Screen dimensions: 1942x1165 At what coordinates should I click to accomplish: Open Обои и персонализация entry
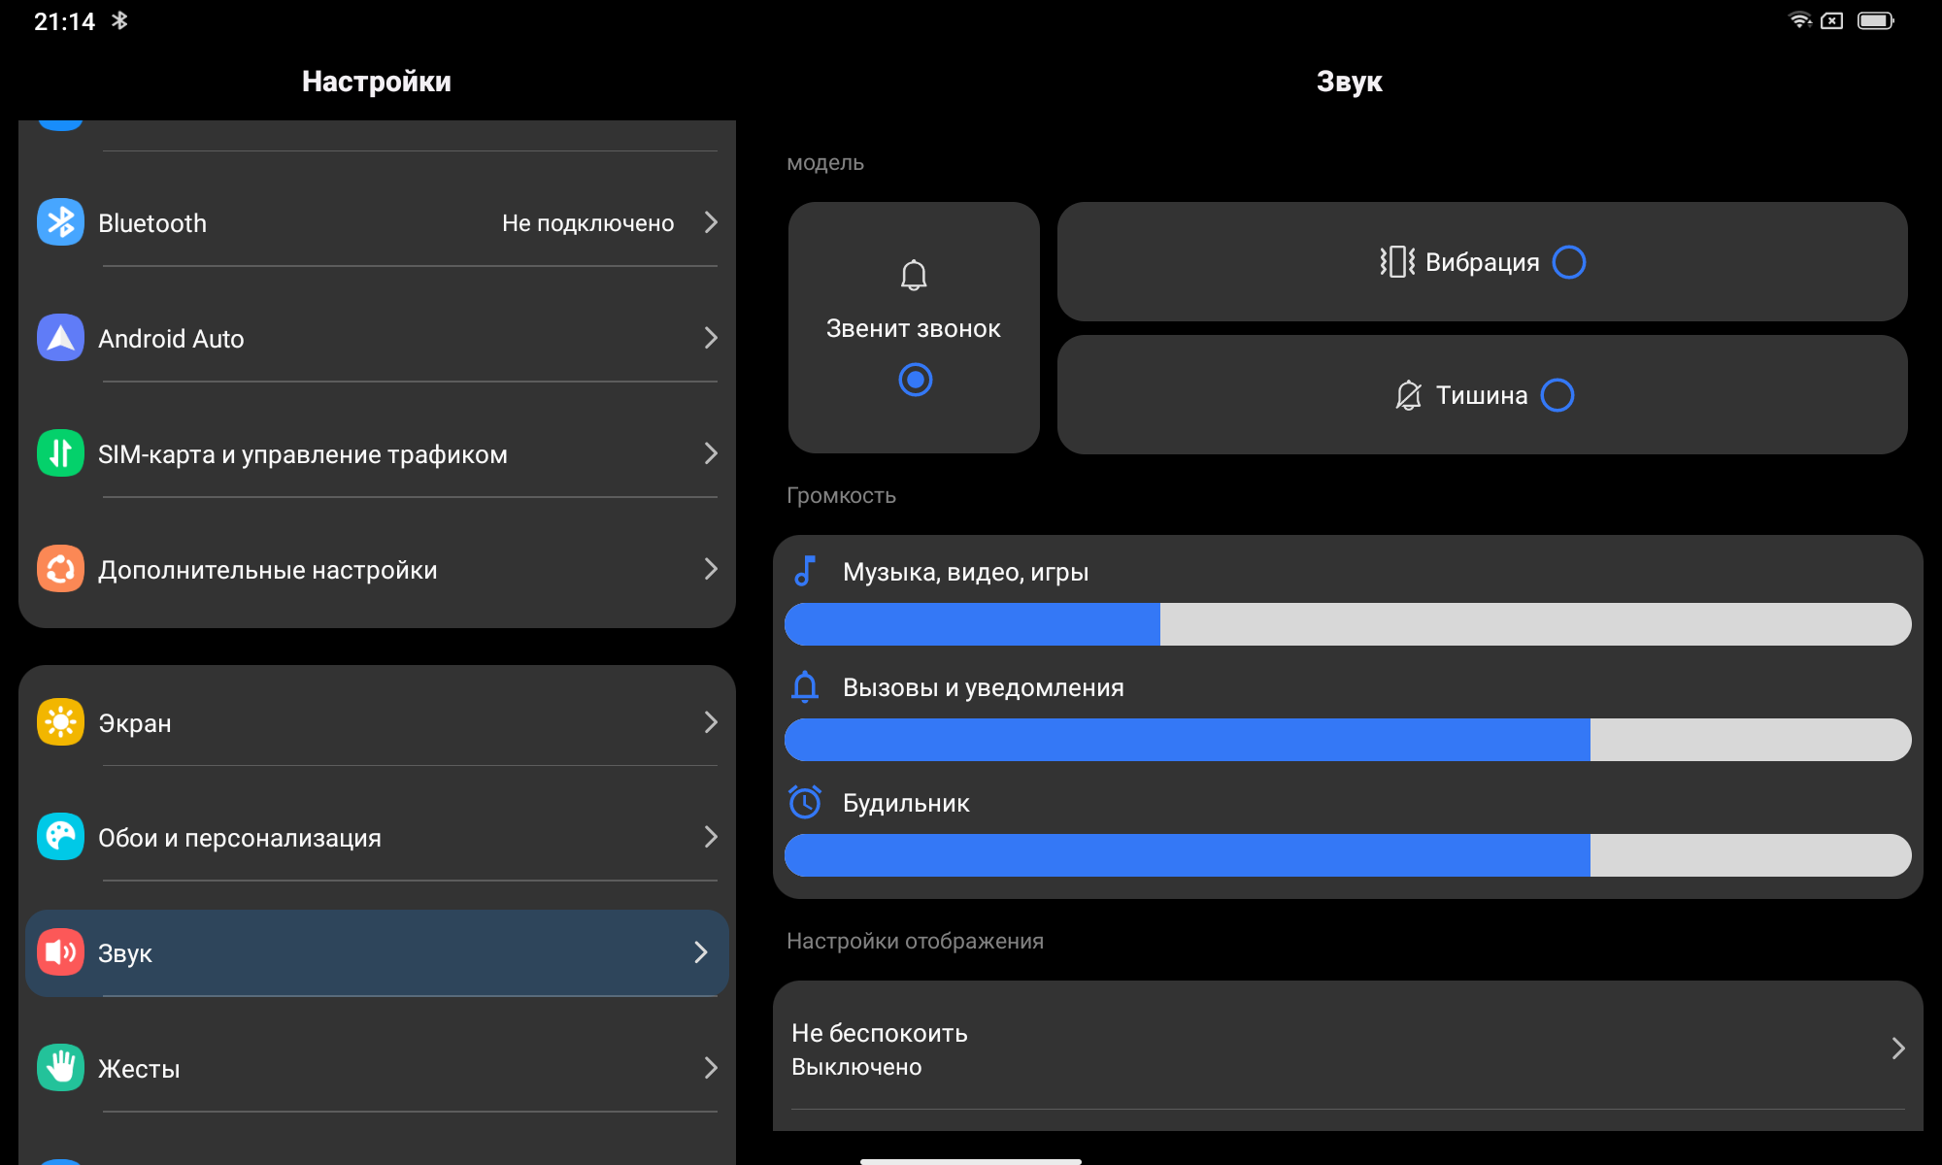point(377,837)
